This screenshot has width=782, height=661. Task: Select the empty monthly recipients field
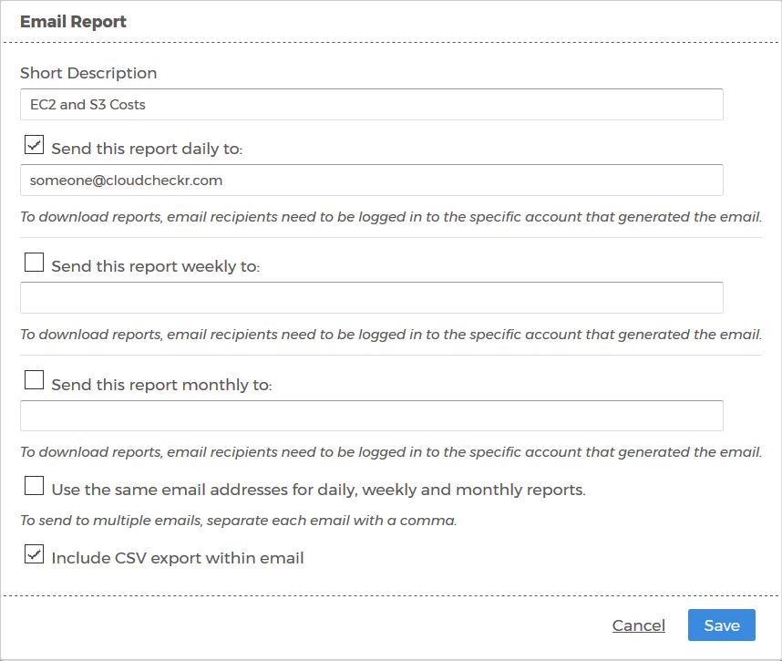point(372,416)
